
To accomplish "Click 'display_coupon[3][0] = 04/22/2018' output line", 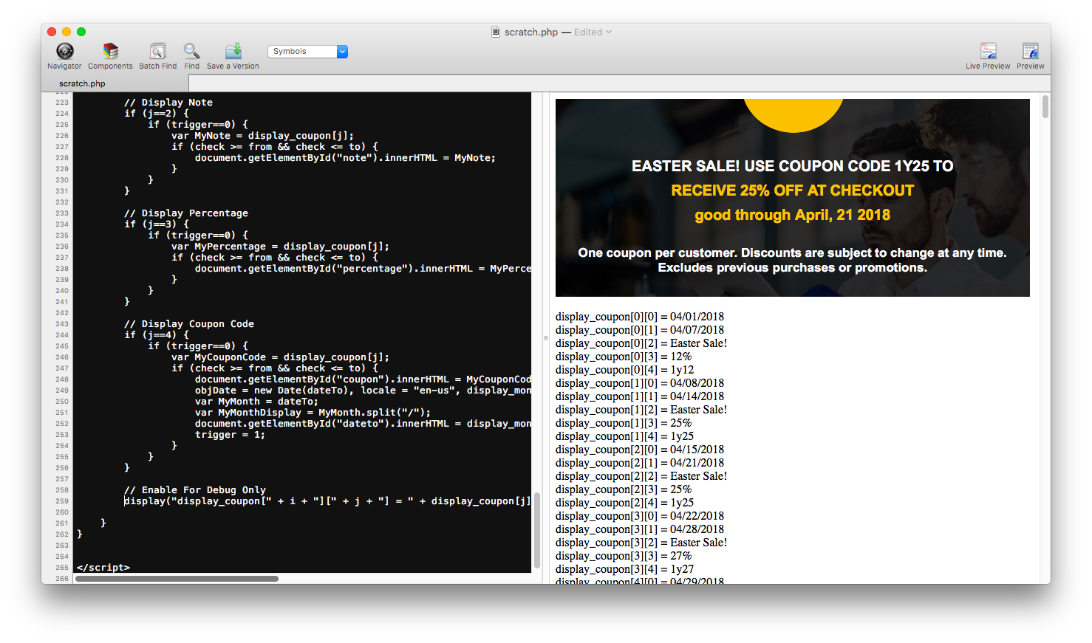I will (640, 516).
